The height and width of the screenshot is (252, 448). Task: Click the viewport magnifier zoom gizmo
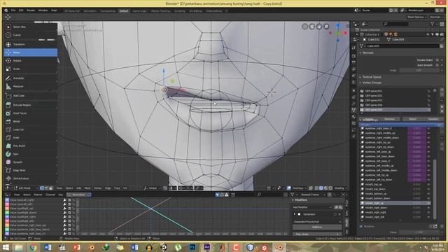coord(326,27)
